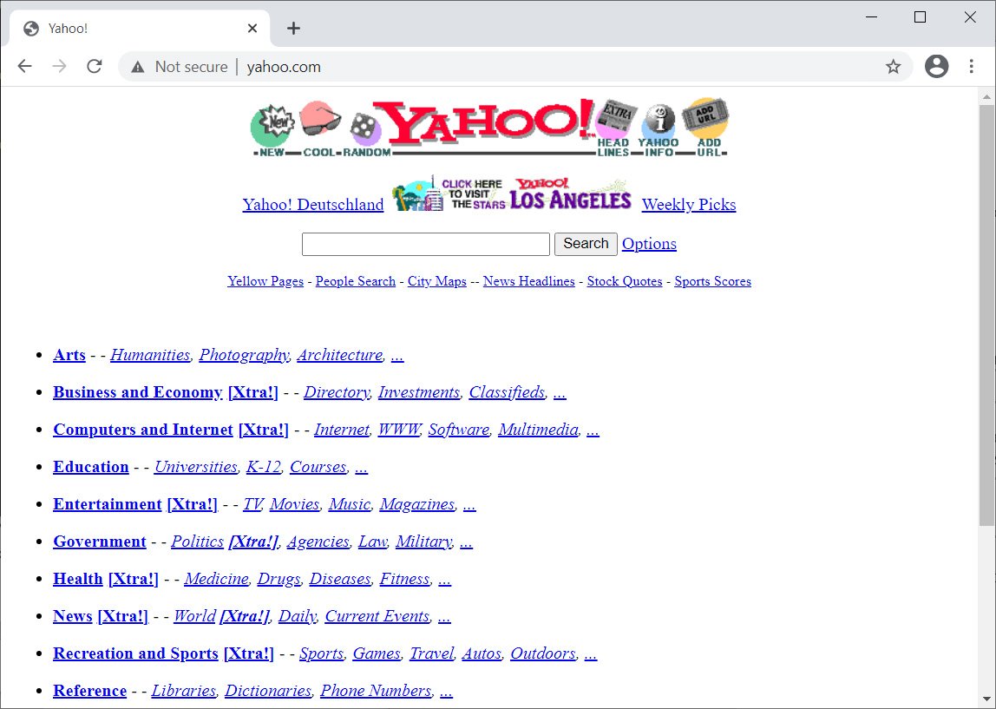This screenshot has height=709, width=996.
Task: Click the Yahoo Info icon
Action: point(659,130)
